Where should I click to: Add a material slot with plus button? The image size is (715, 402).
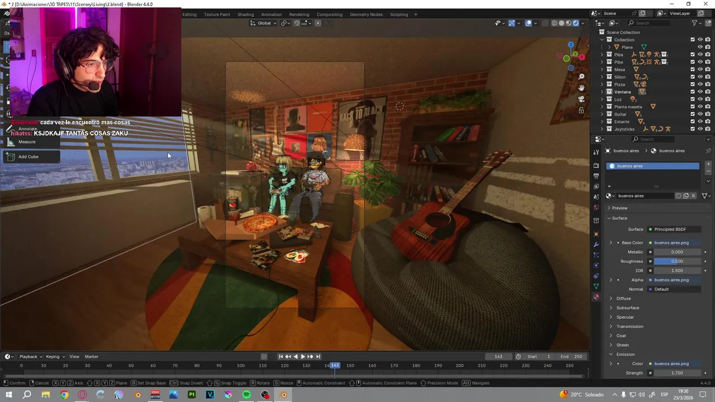click(x=708, y=165)
